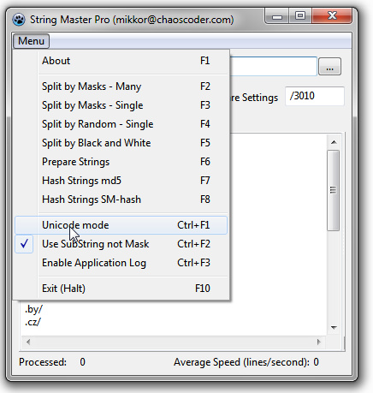Maximize the String Master Pro window
Viewport: 373px width, 393px height.
pyautogui.click(x=300, y=16)
